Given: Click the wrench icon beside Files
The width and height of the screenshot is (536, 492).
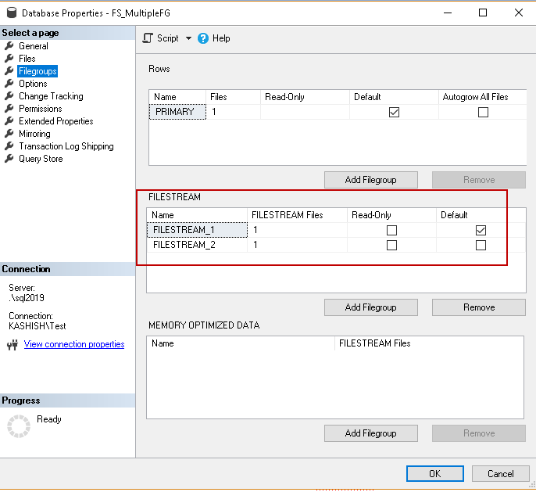Looking at the screenshot, I should coord(9,59).
